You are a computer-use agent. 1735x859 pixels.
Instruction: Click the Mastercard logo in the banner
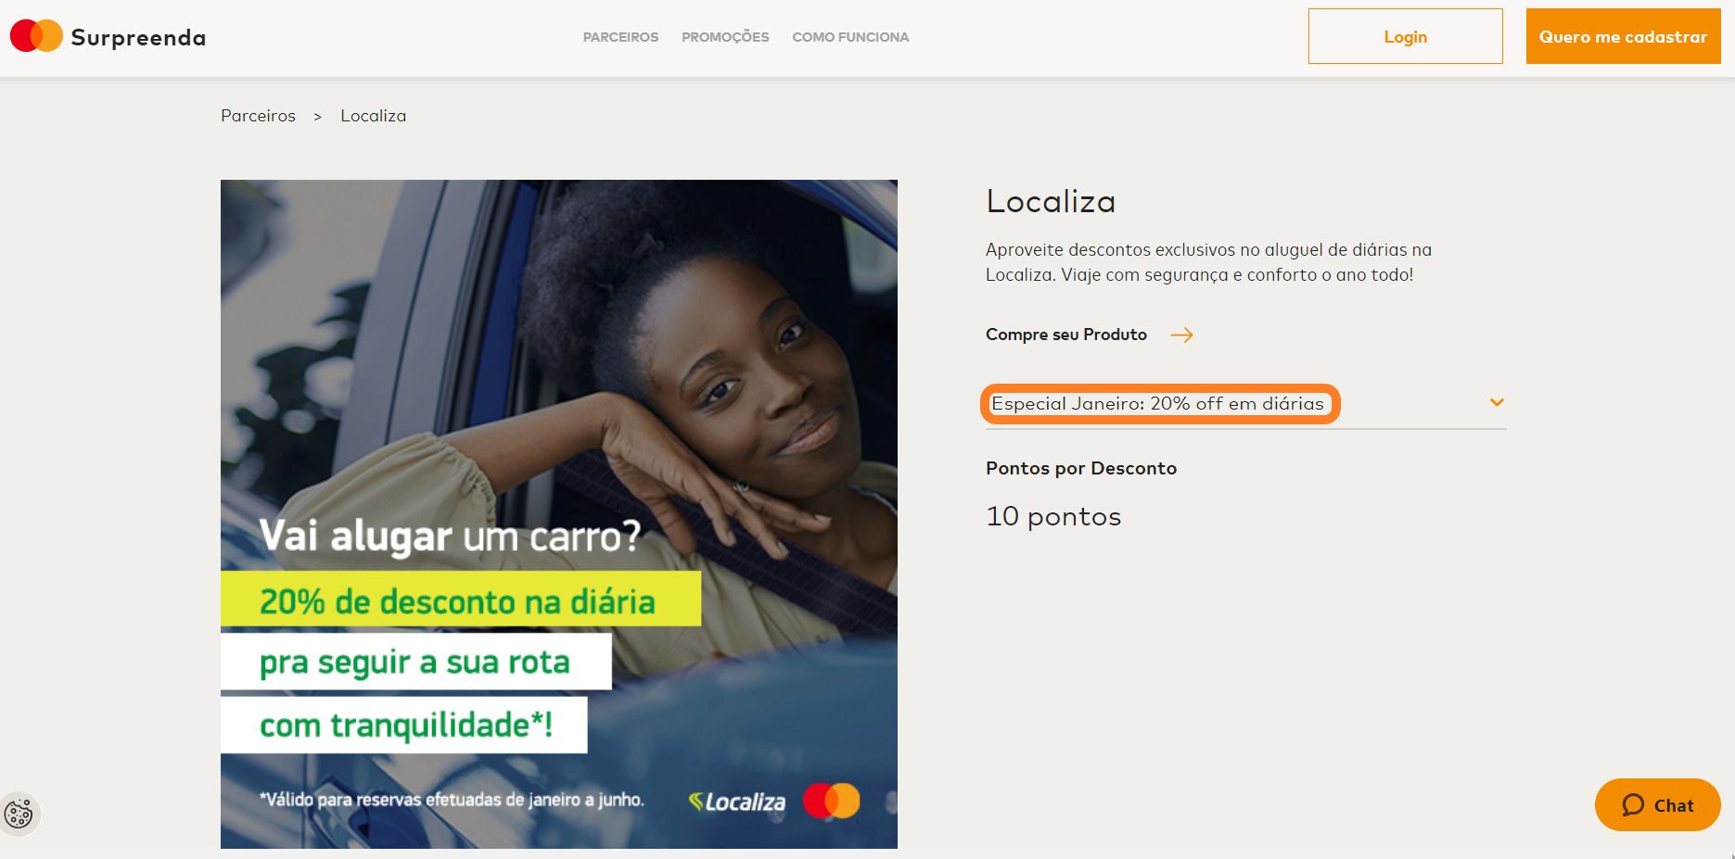point(831,801)
